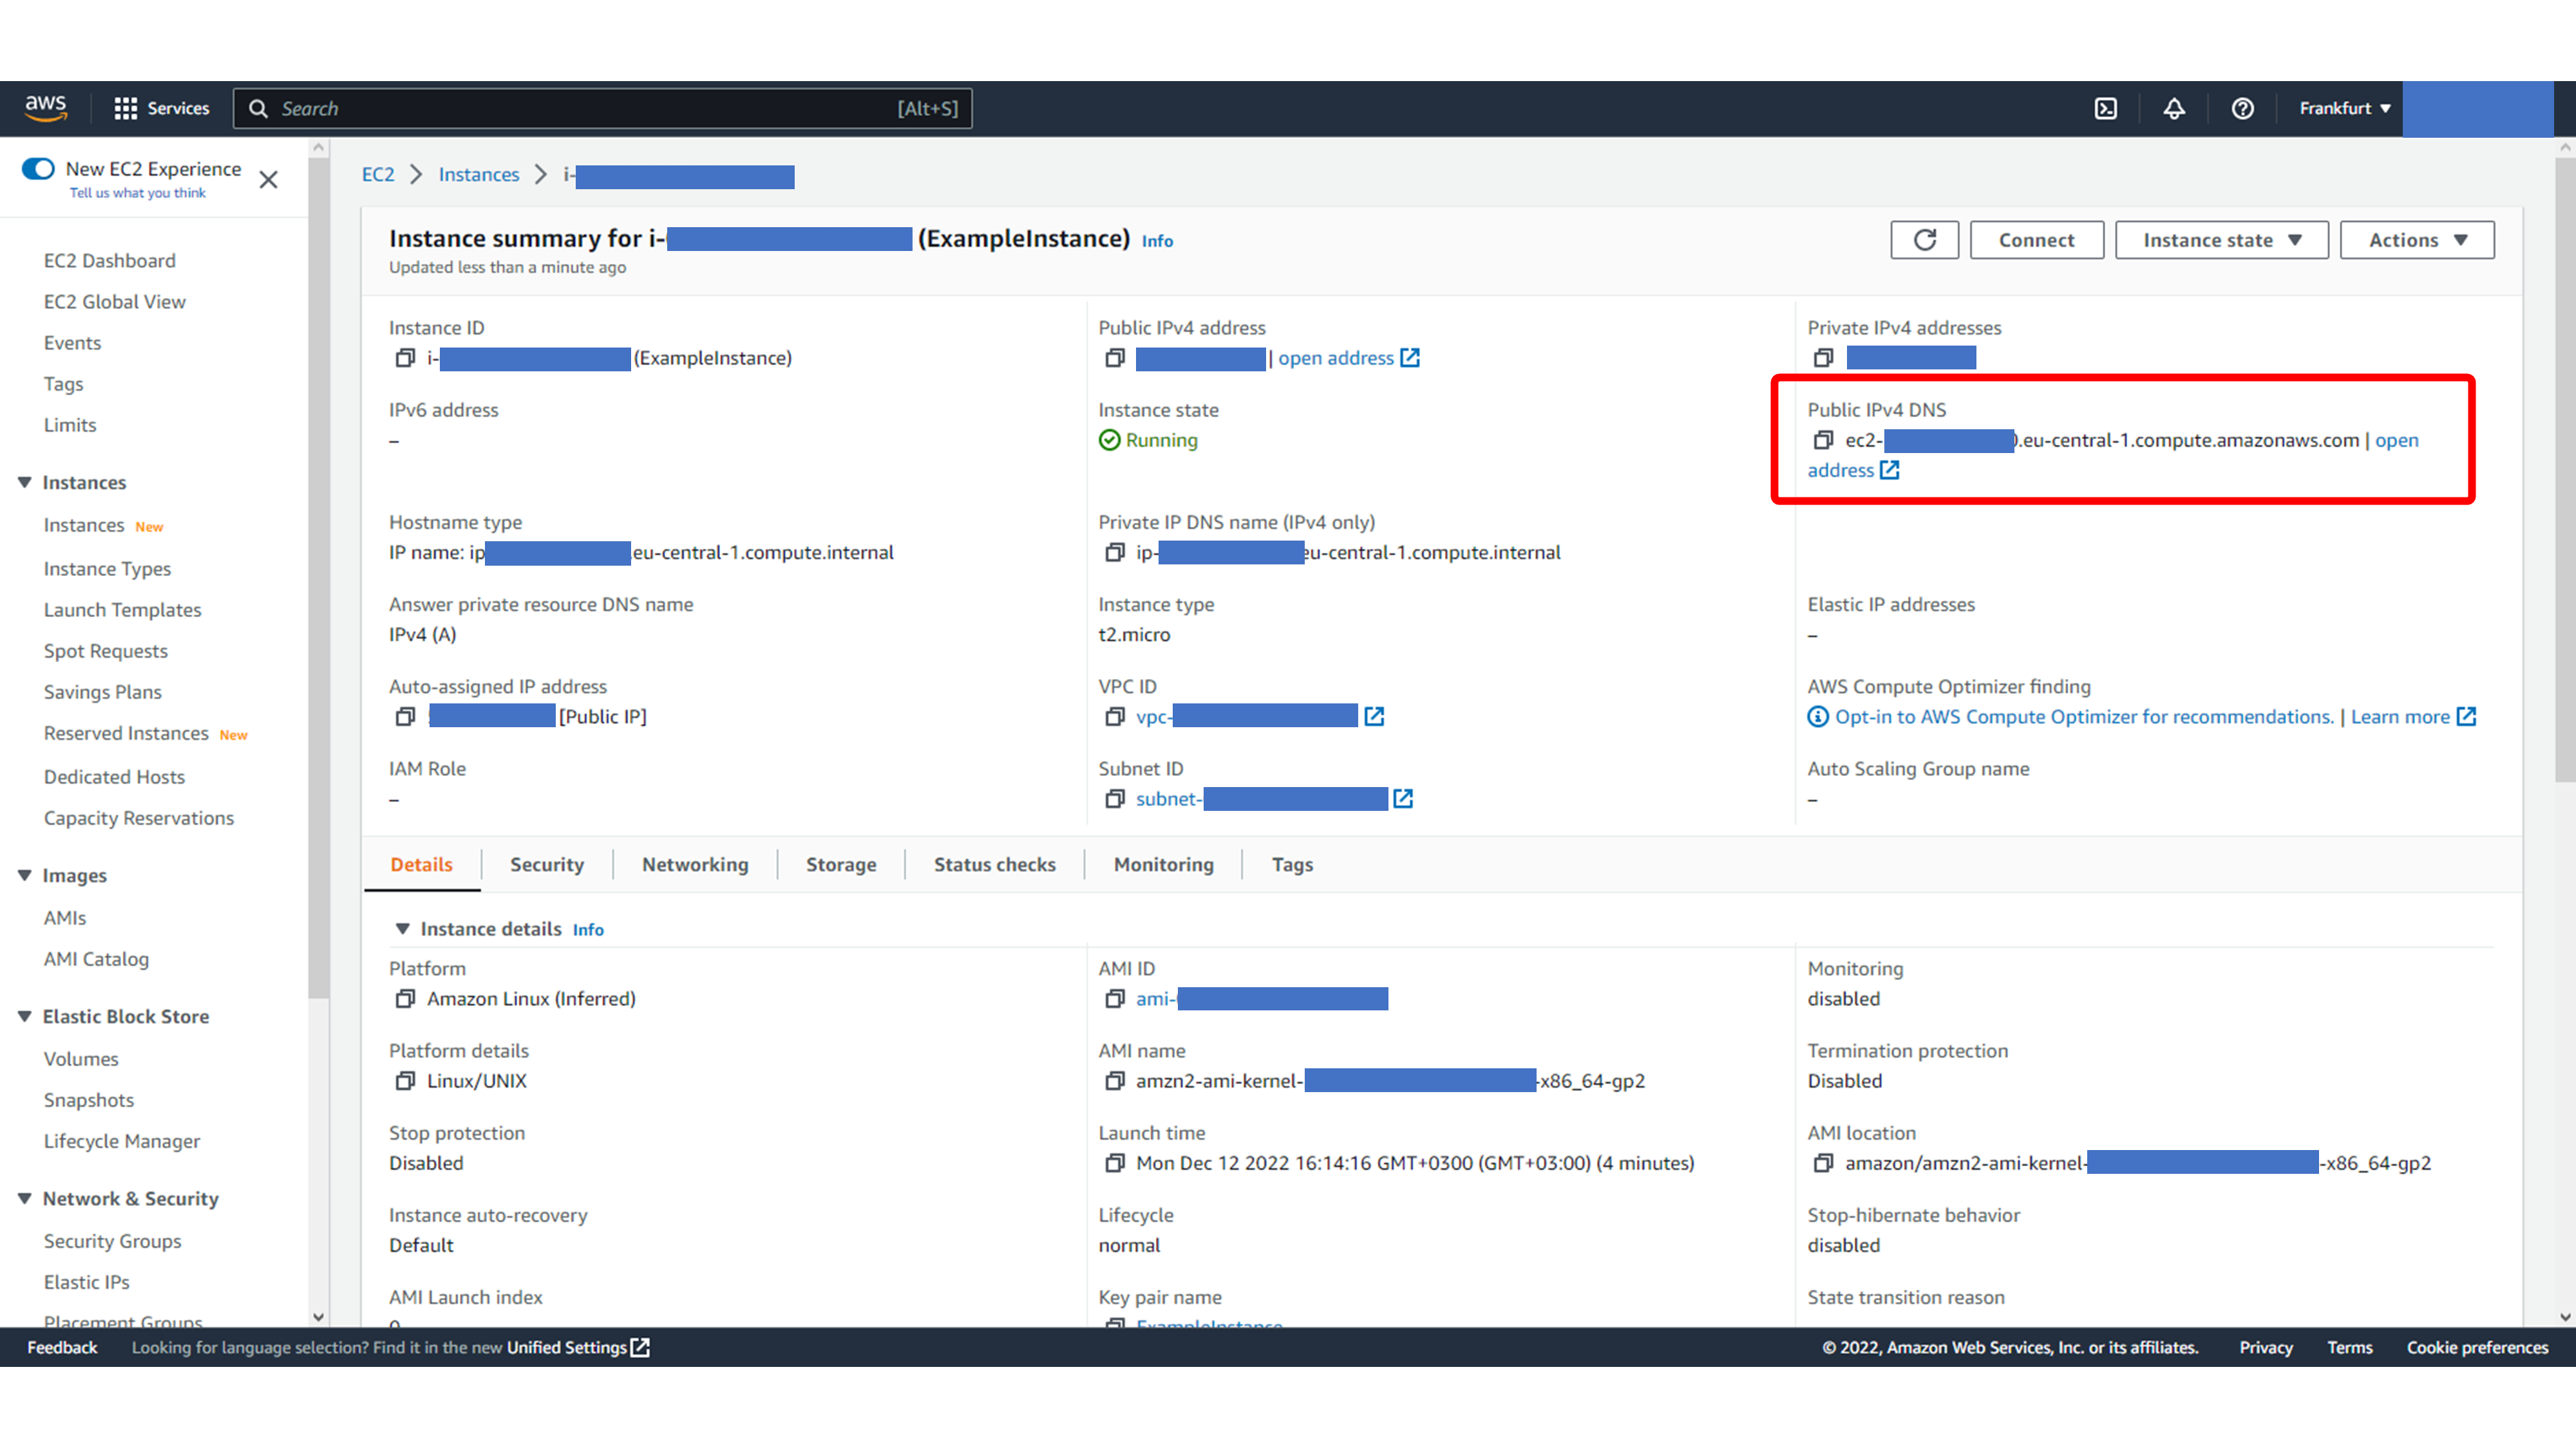Collapse the Instance details panel
This screenshot has height=1448, width=2576.
tap(402, 929)
